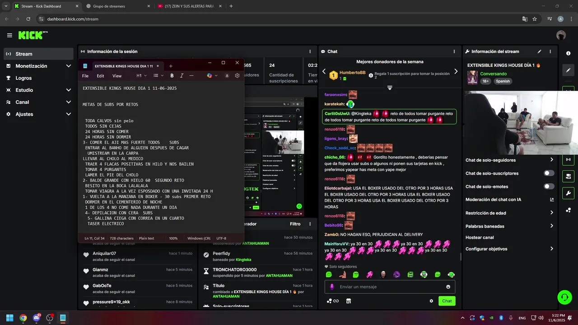Open Logros in the Kick sidebar

tap(38, 78)
